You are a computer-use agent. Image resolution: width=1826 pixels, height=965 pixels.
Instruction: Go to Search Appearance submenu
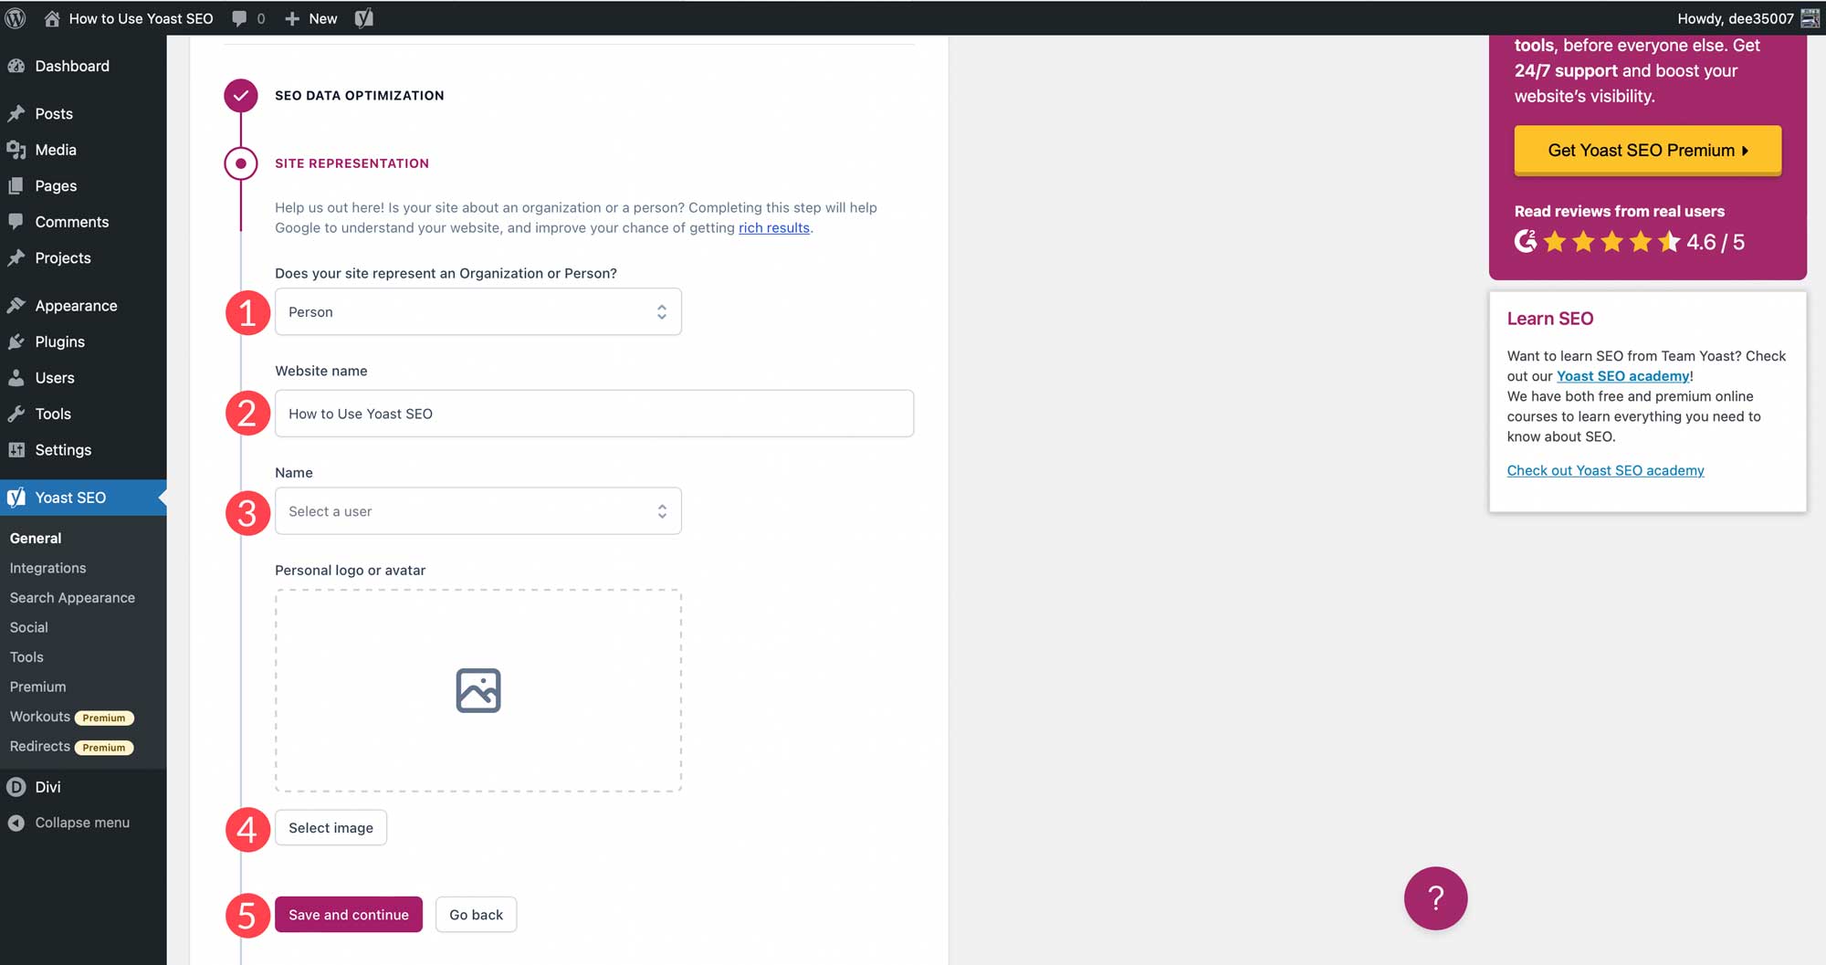72,598
